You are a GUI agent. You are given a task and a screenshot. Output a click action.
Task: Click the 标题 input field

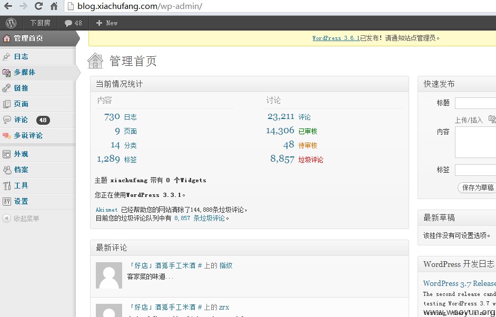(x=475, y=103)
